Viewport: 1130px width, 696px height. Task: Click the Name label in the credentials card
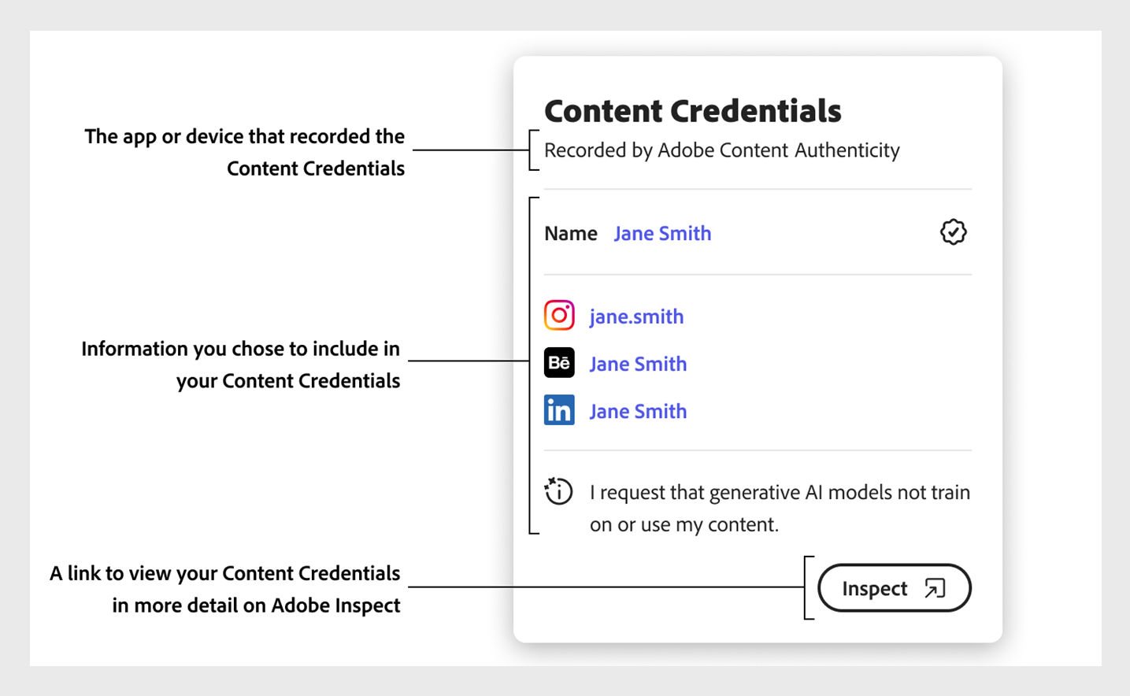[570, 233]
